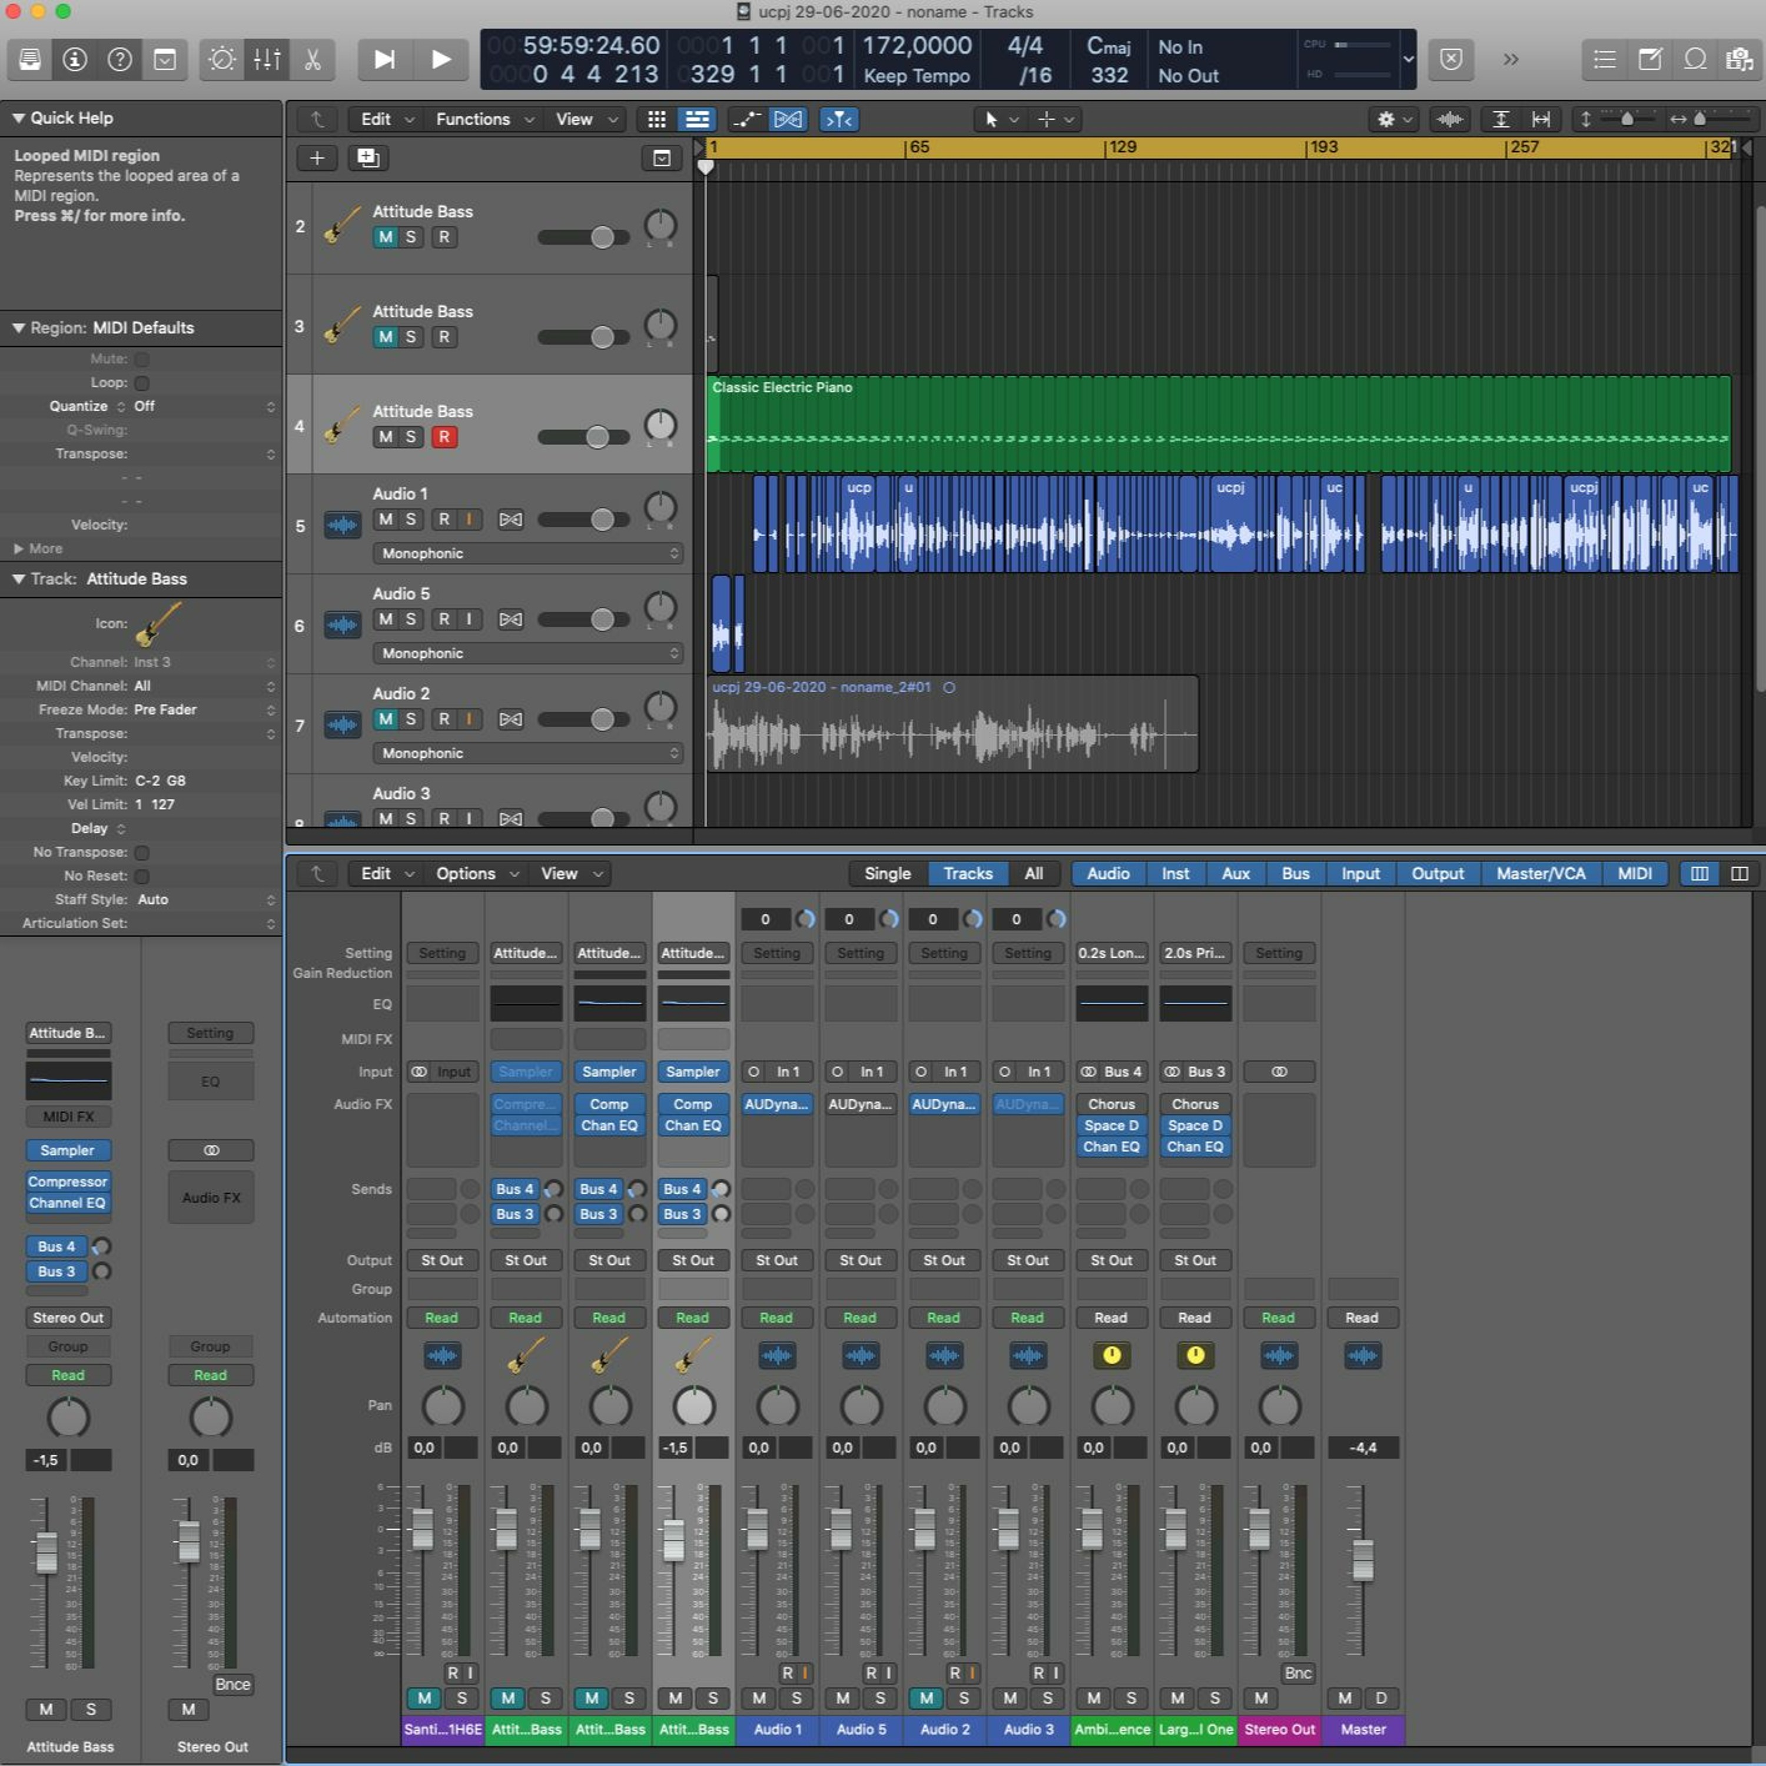This screenshot has width=1766, height=1766.
Task: Enable the Loop checkbox in region inspector
Action: (142, 383)
